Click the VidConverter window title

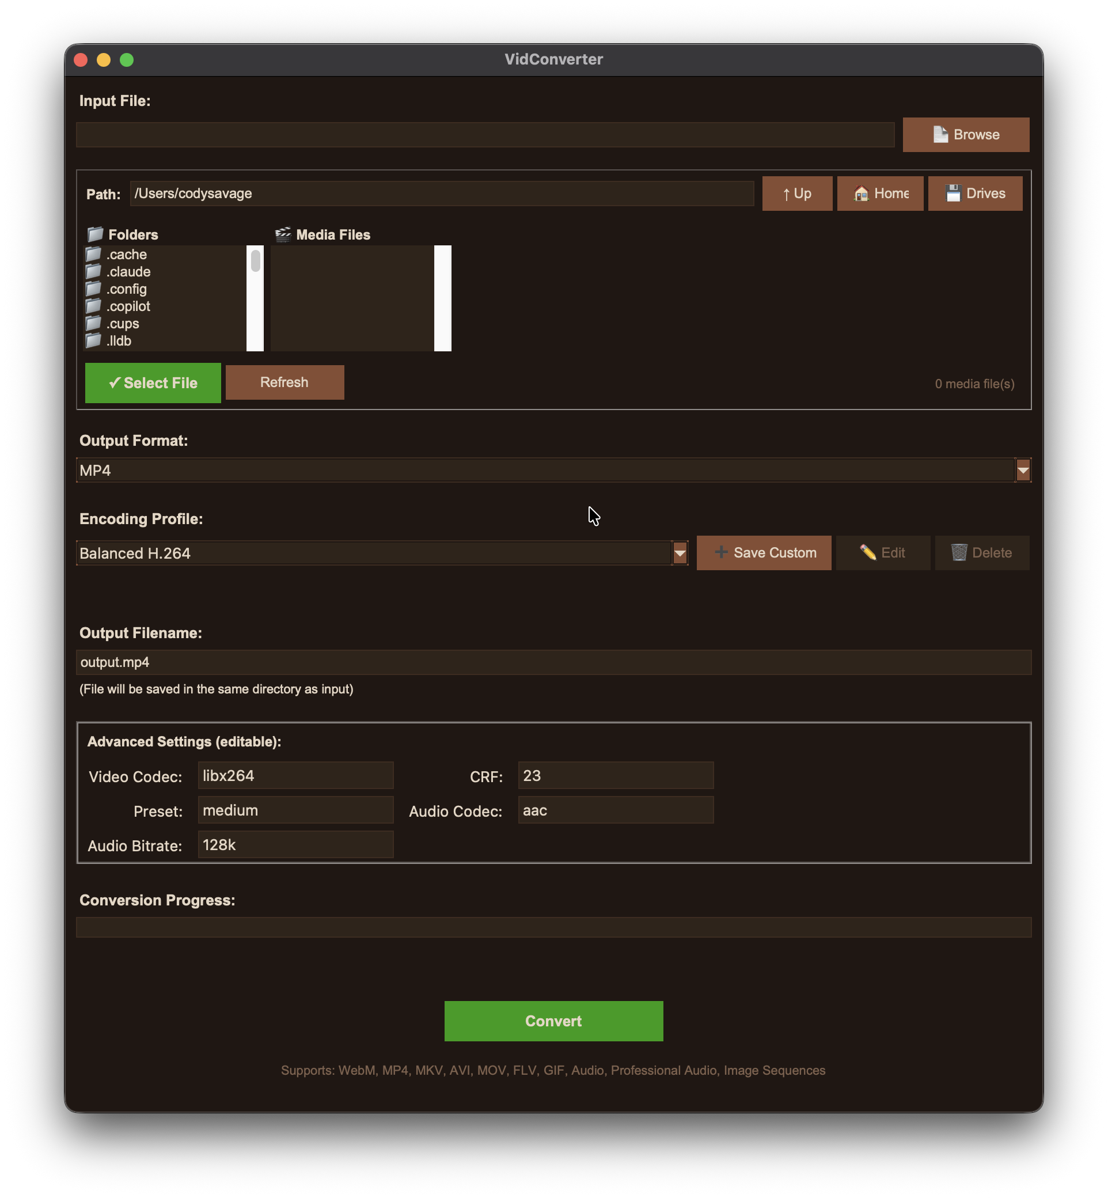point(553,59)
